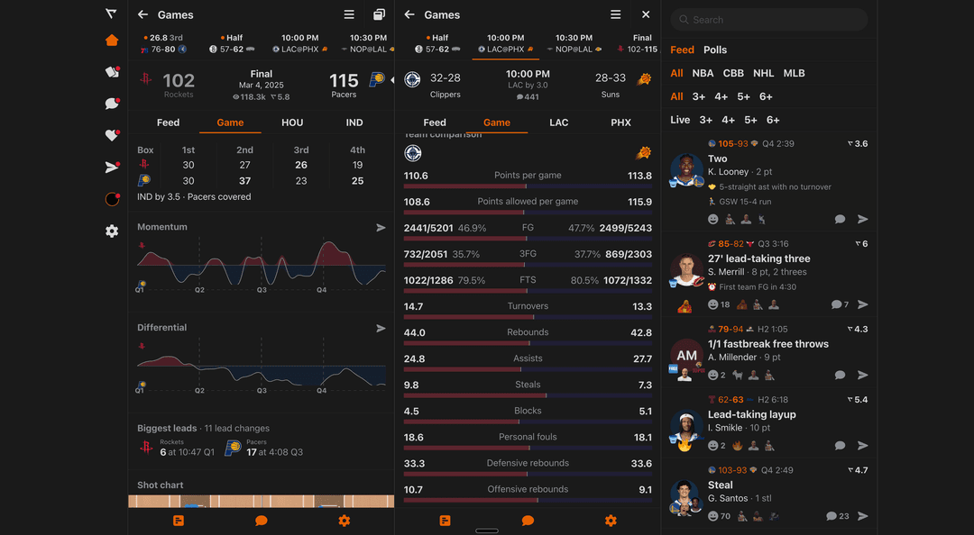Image resolution: width=974 pixels, height=535 pixels.
Task: Open the 23 comments on G. Santos steal
Action: click(x=837, y=516)
